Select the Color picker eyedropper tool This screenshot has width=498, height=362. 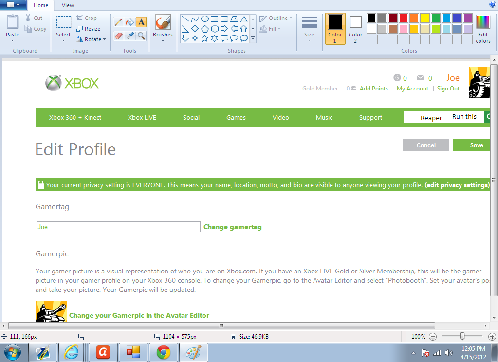coord(129,36)
